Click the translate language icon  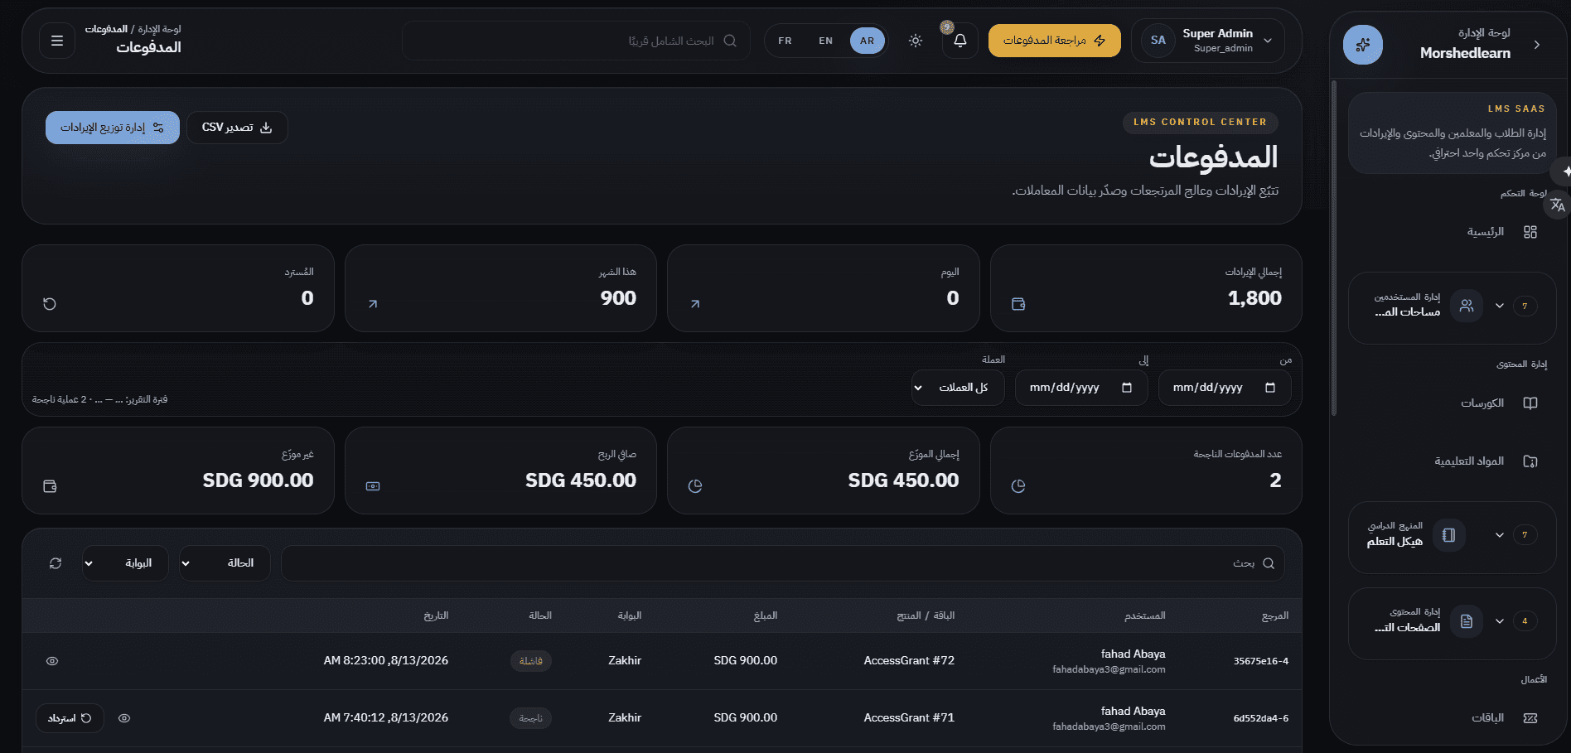coord(1558,205)
